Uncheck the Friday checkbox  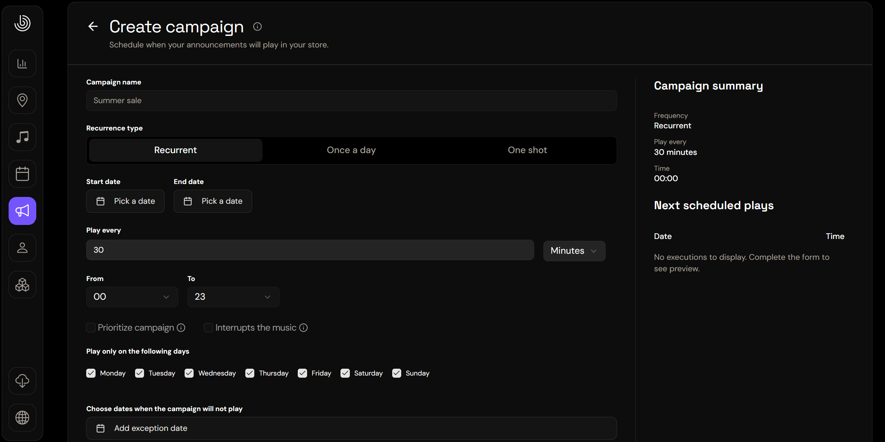[x=302, y=373]
